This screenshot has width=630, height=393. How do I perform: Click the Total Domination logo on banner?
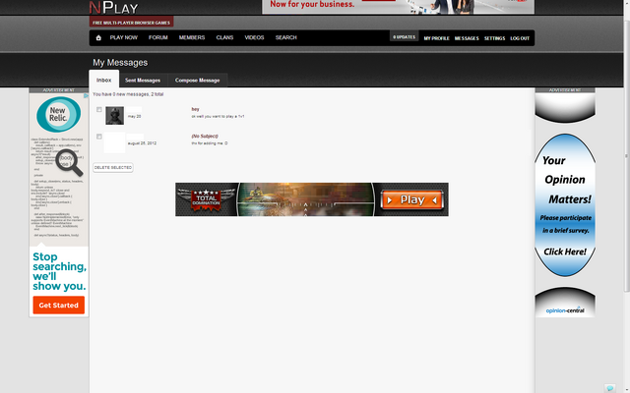(206, 199)
